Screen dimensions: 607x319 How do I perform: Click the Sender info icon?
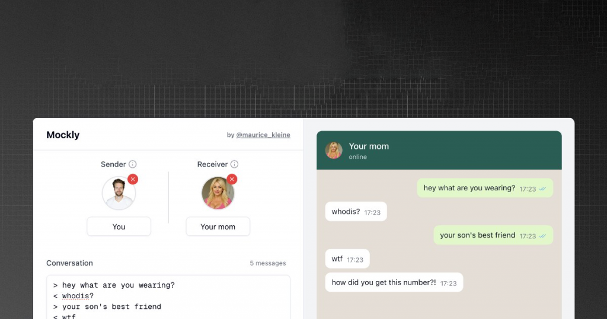pyautogui.click(x=132, y=164)
